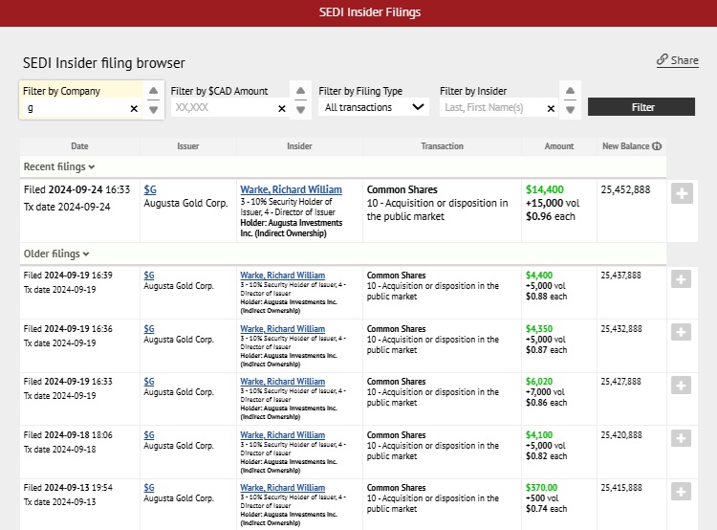Viewport: 717px width, 530px height.
Task: Expand the filing with balance 25,432,888
Action: click(x=681, y=332)
